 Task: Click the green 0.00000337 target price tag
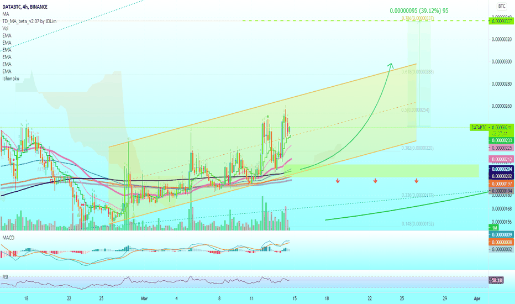[501, 22]
